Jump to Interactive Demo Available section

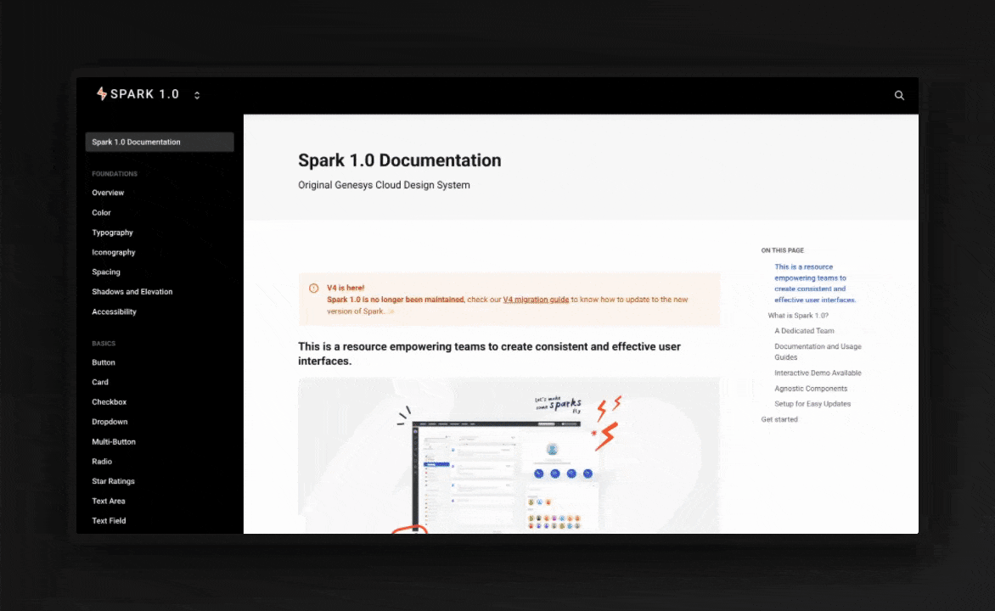coord(818,373)
